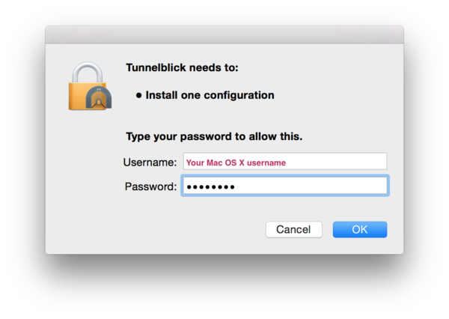Image resolution: width=449 pixels, height=319 pixels.
Task: Click the padlock's silver shackle
Action: point(88,72)
